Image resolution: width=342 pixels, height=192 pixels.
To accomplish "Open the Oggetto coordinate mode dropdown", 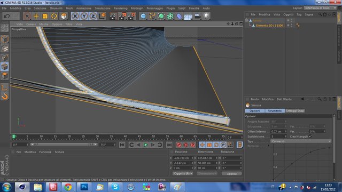I will click(183, 173).
